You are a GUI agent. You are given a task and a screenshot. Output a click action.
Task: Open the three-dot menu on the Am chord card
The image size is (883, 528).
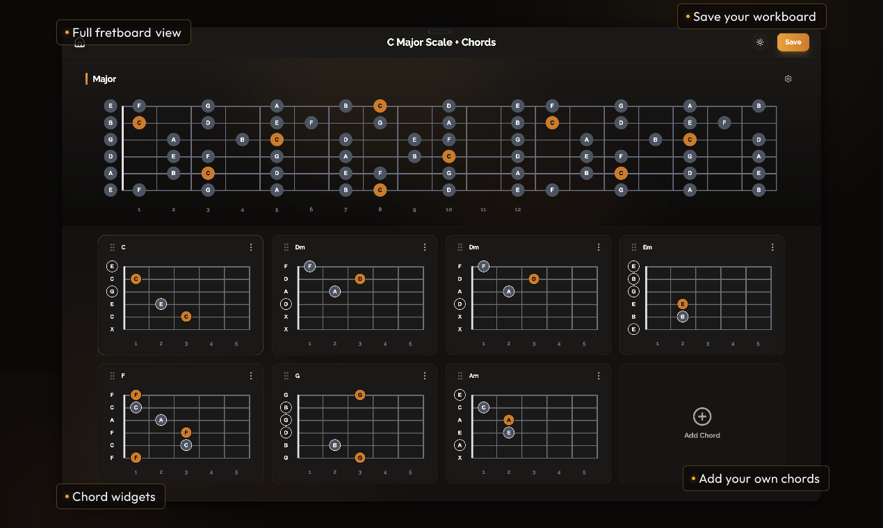click(599, 376)
